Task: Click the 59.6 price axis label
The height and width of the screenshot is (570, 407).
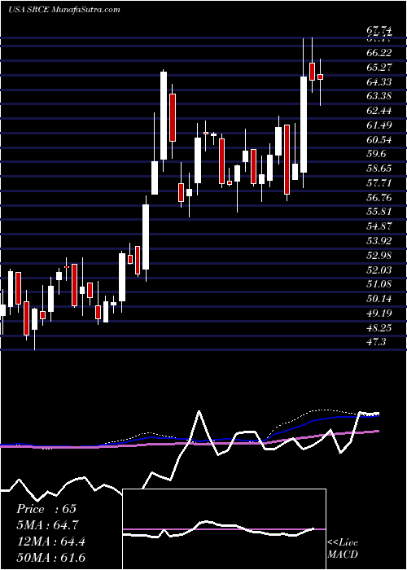Action: [x=376, y=154]
